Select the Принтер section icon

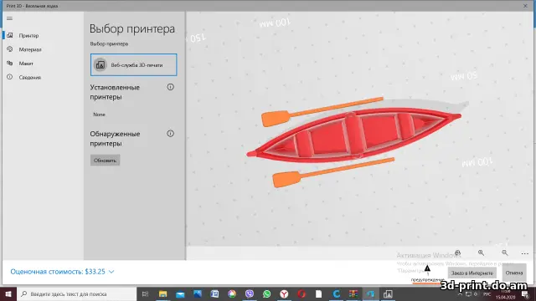tap(10, 35)
